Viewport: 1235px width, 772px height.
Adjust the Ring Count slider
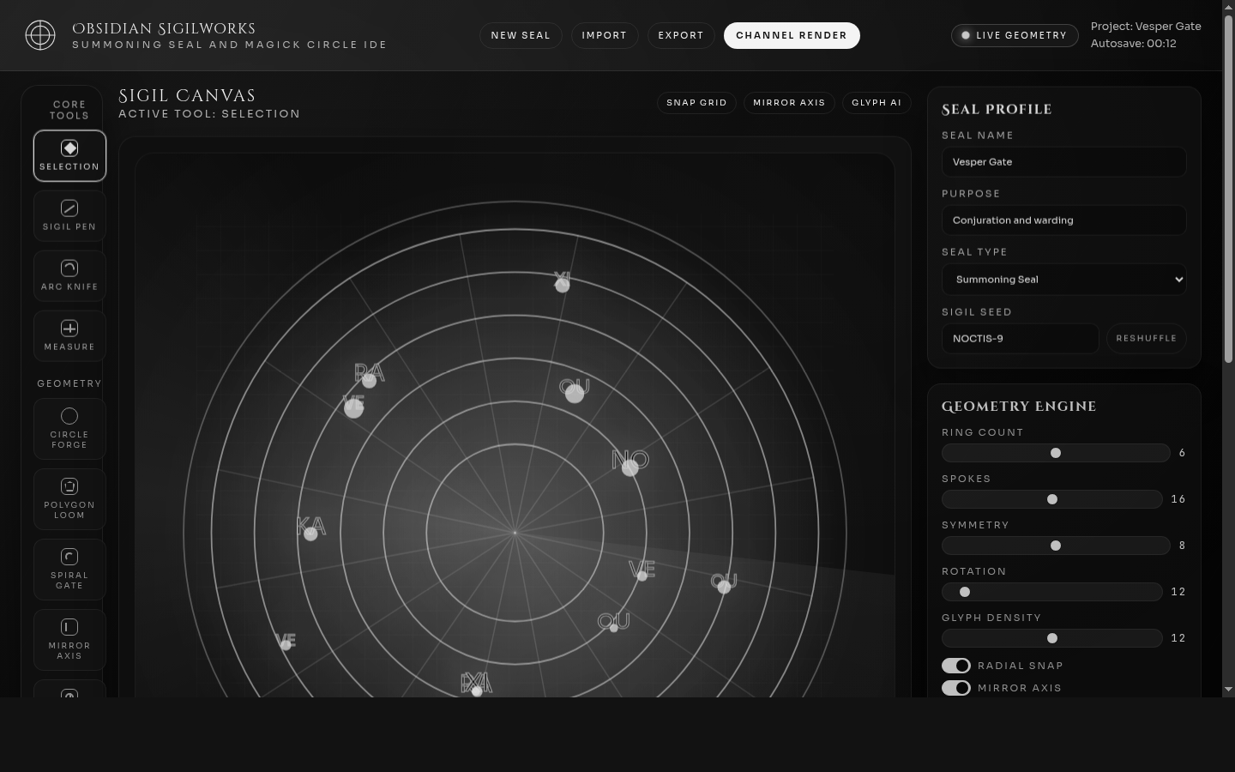(1056, 453)
